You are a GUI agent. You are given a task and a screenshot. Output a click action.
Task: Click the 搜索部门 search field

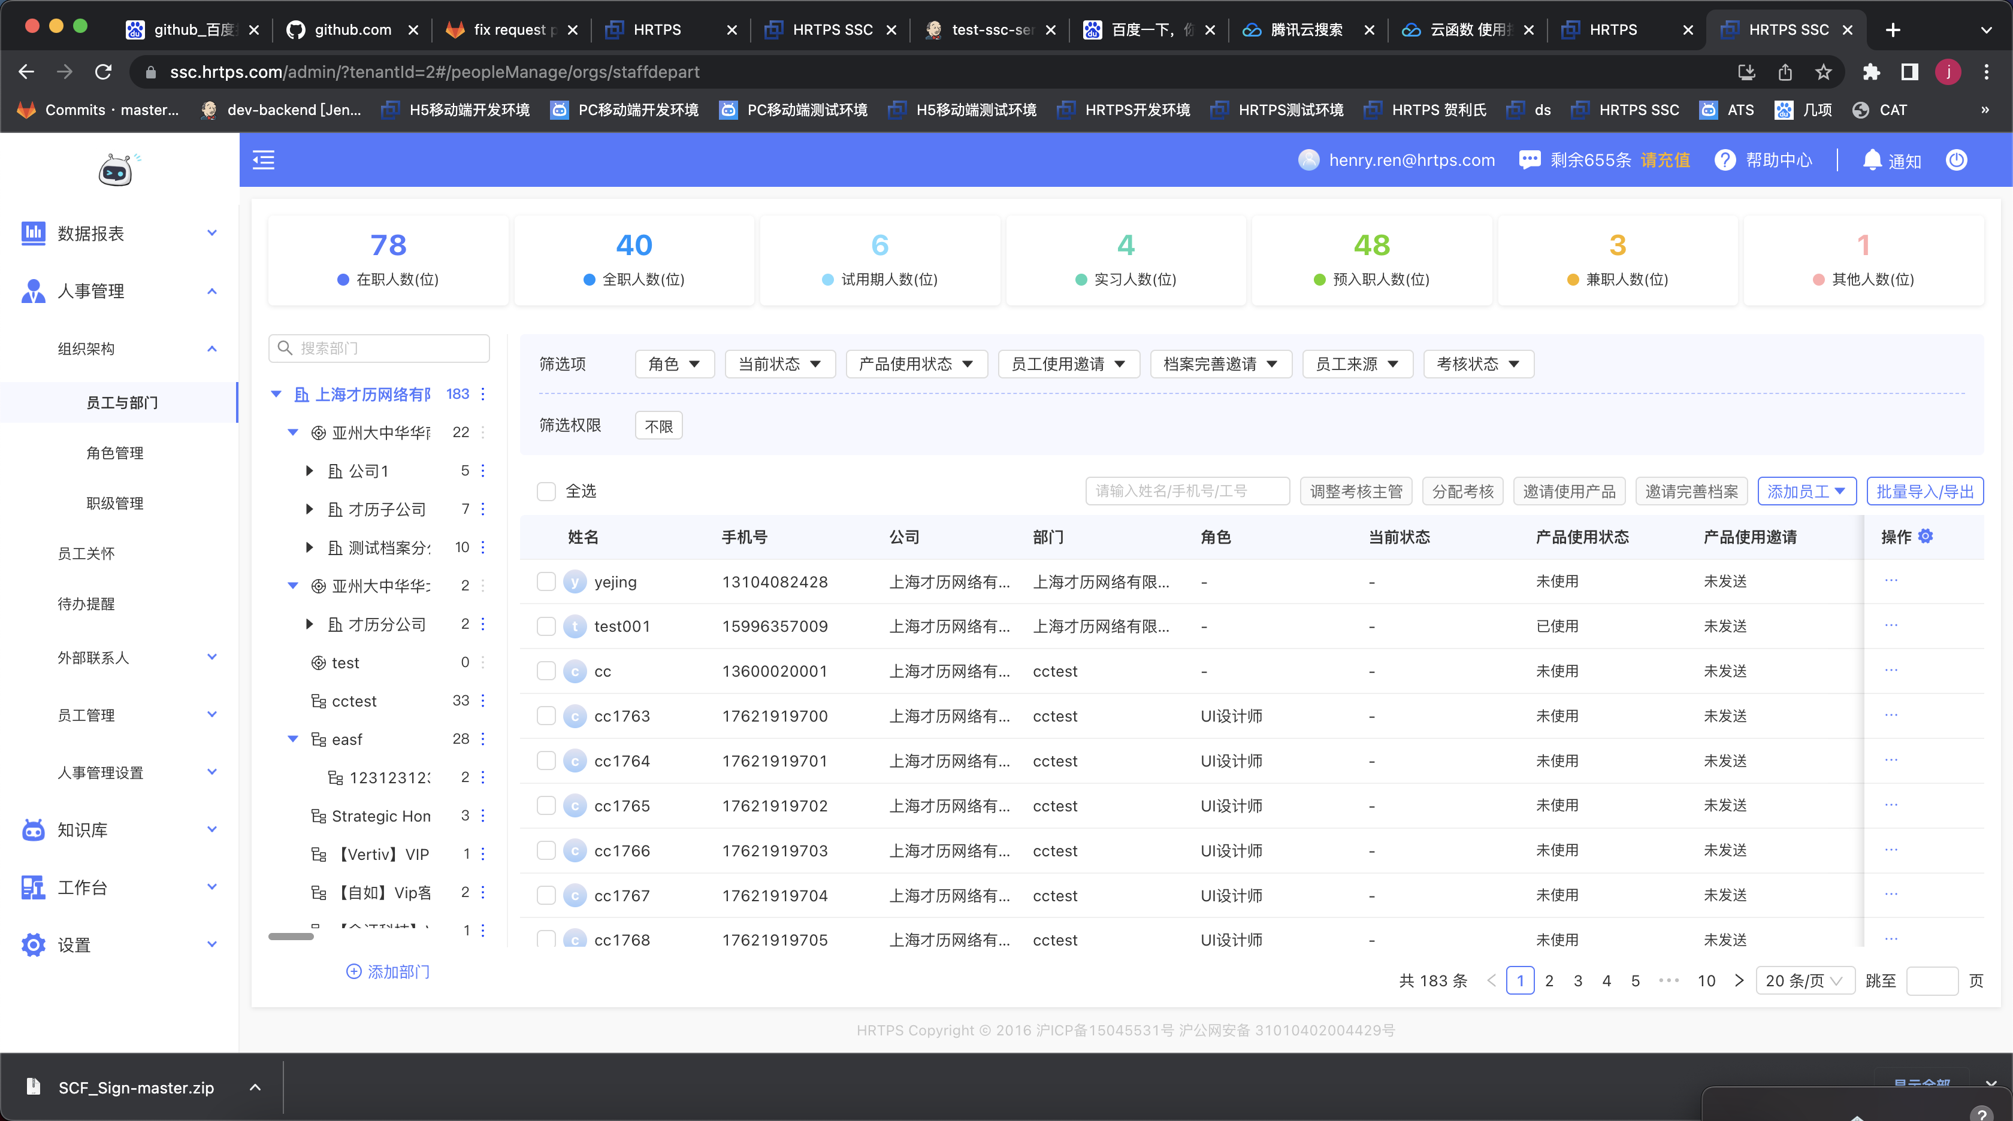coord(379,348)
